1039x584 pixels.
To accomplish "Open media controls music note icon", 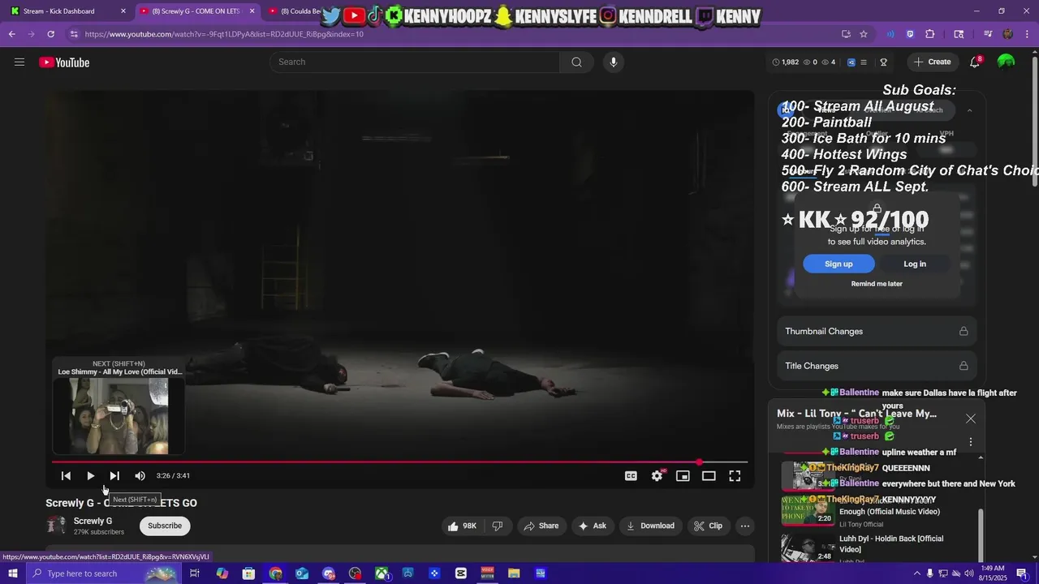I will (x=988, y=34).
